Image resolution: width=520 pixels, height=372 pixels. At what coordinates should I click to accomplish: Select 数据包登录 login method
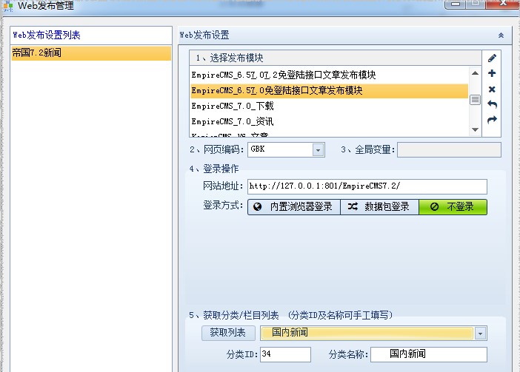tap(379, 207)
